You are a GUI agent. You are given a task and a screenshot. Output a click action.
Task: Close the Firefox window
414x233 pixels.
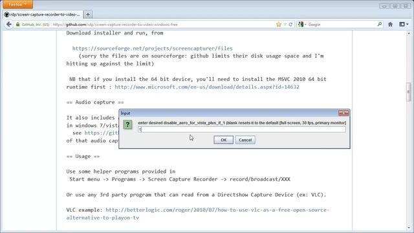coord(406,6)
